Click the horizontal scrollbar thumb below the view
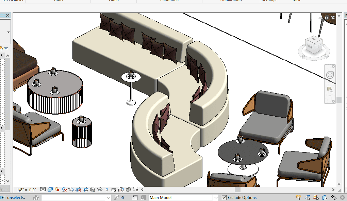Image resolution: width=347 pixels, height=201 pixels. point(237,189)
